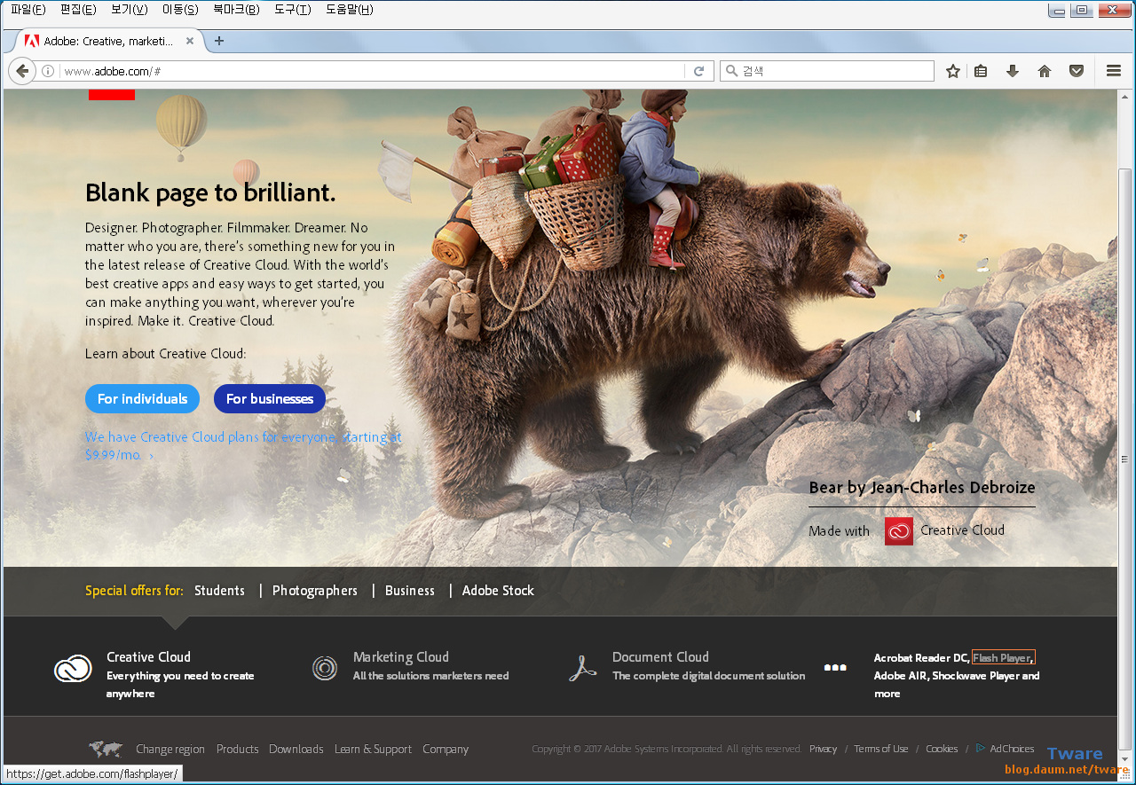Click the search magnifier icon in search box
The height and width of the screenshot is (785, 1136).
coord(732,71)
